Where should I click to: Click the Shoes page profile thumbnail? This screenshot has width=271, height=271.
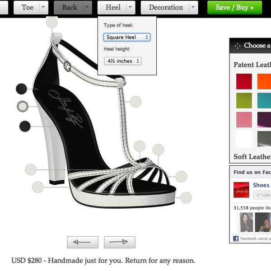(241, 190)
